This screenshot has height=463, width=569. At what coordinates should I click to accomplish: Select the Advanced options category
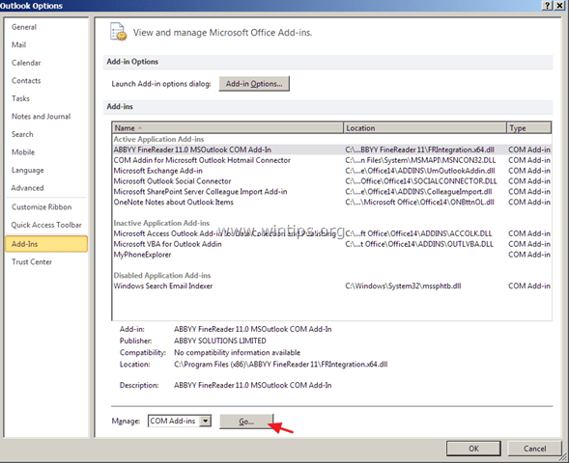coord(28,188)
